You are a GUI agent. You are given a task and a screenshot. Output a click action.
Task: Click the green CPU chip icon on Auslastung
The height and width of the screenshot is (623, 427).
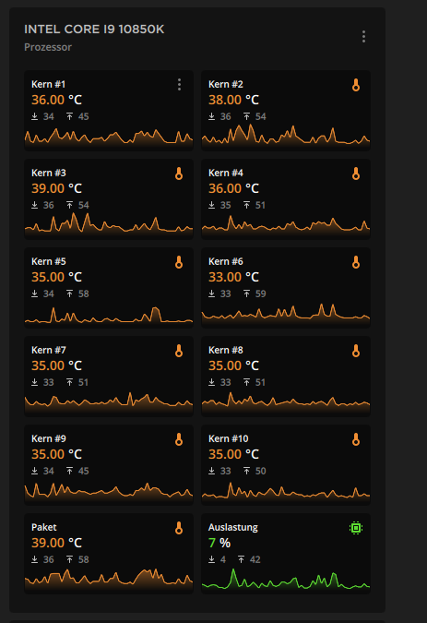point(356,528)
